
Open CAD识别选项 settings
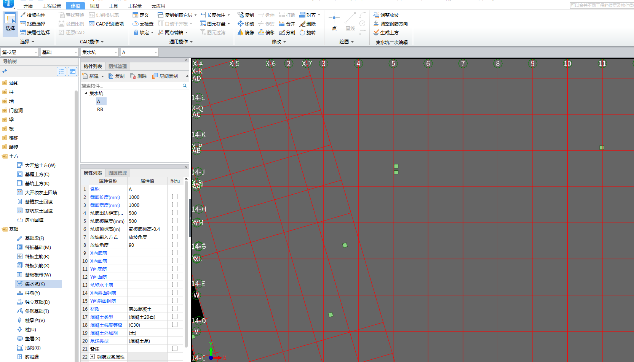106,24
